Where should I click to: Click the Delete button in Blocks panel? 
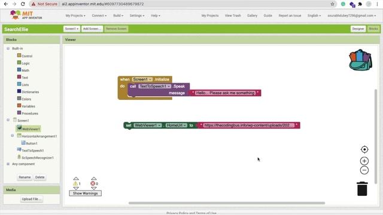click(x=40, y=177)
